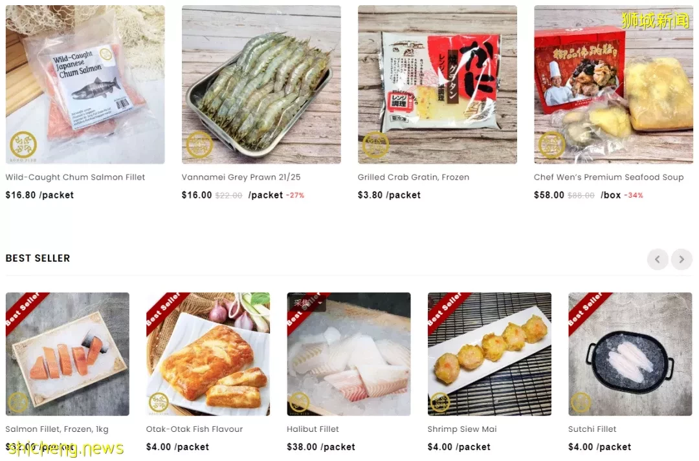Select the Halibut Fillet product image
This screenshot has width=699, height=461.
pyautogui.click(x=349, y=354)
